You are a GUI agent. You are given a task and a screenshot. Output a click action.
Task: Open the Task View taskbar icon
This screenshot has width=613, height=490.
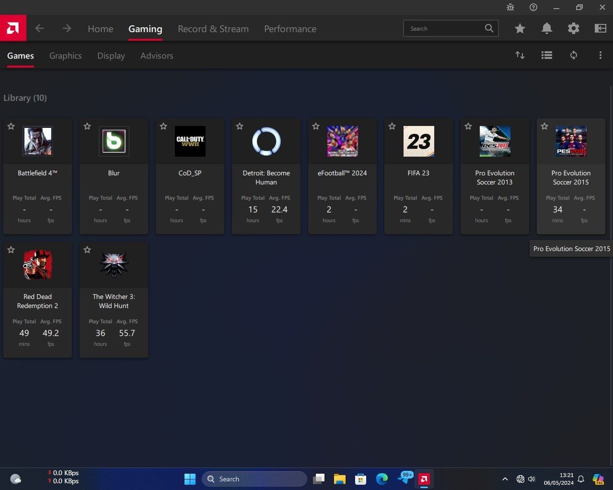tap(319, 479)
